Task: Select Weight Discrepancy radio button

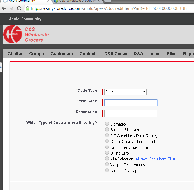Action: pyautogui.click(x=107, y=164)
